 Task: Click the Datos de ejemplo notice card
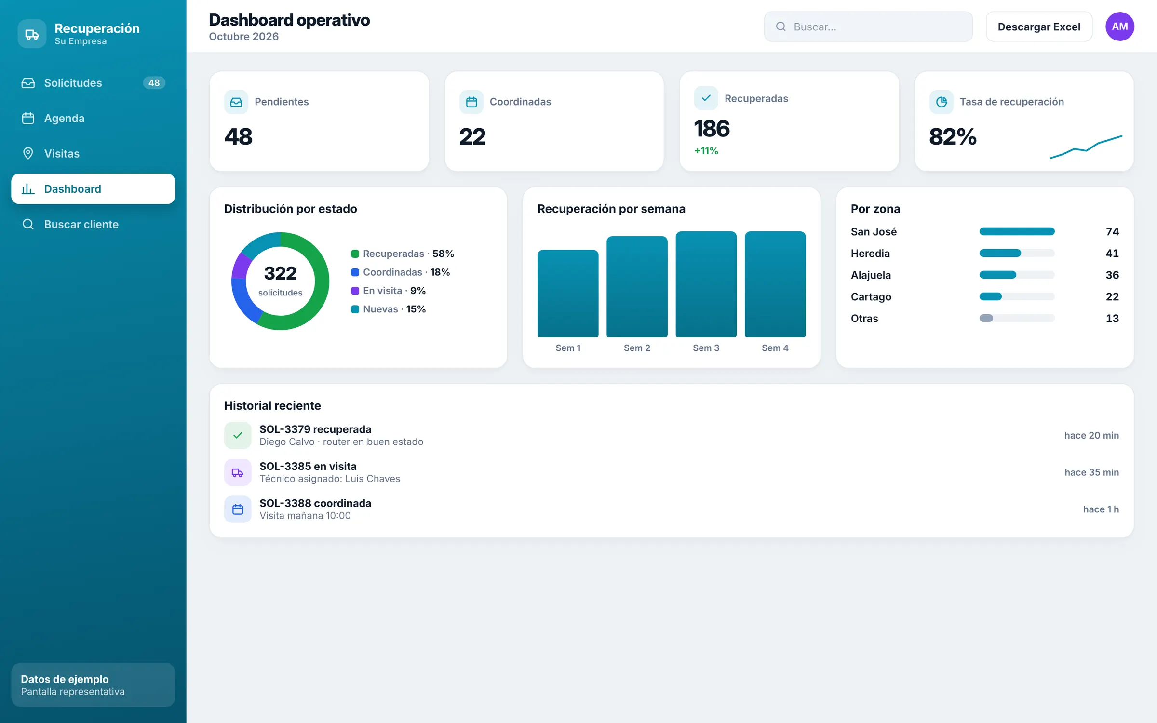pos(93,685)
